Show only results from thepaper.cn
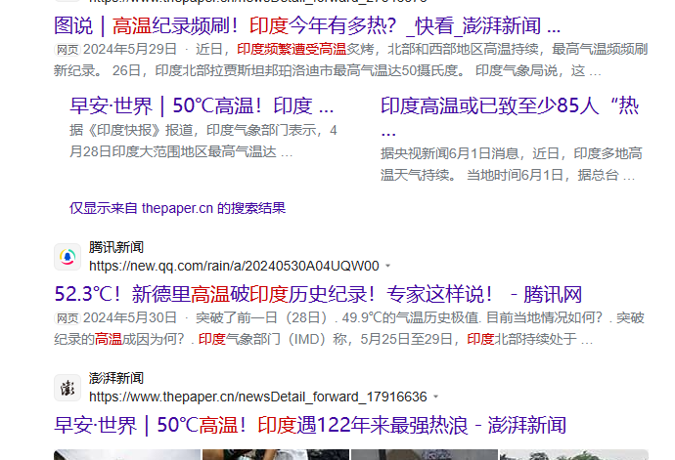This screenshot has width=675, height=460. point(177,208)
